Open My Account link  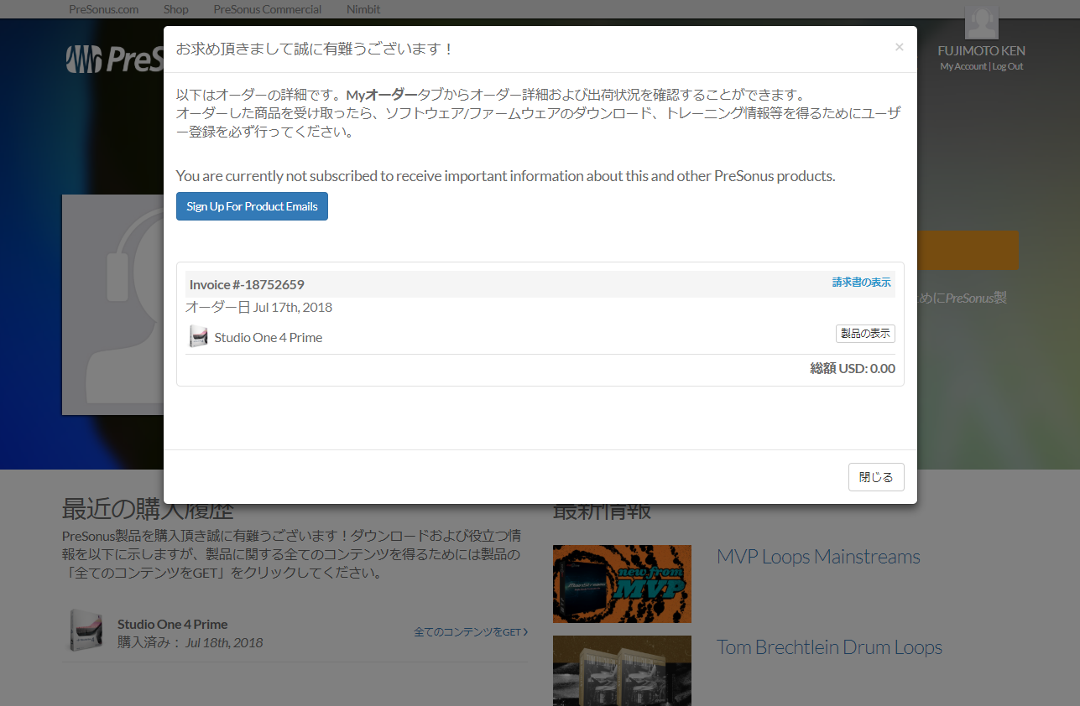point(963,66)
